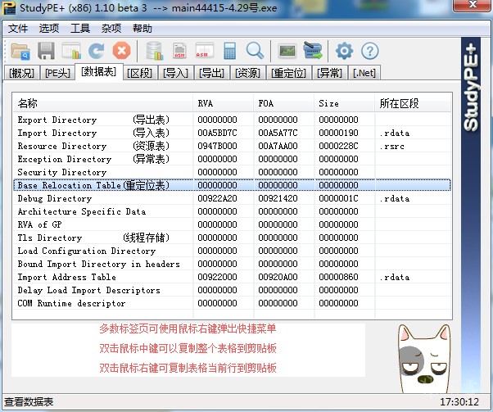The width and height of the screenshot is (493, 412).
Task: Click the database cylinder chart icon
Action: pyautogui.click(x=155, y=51)
